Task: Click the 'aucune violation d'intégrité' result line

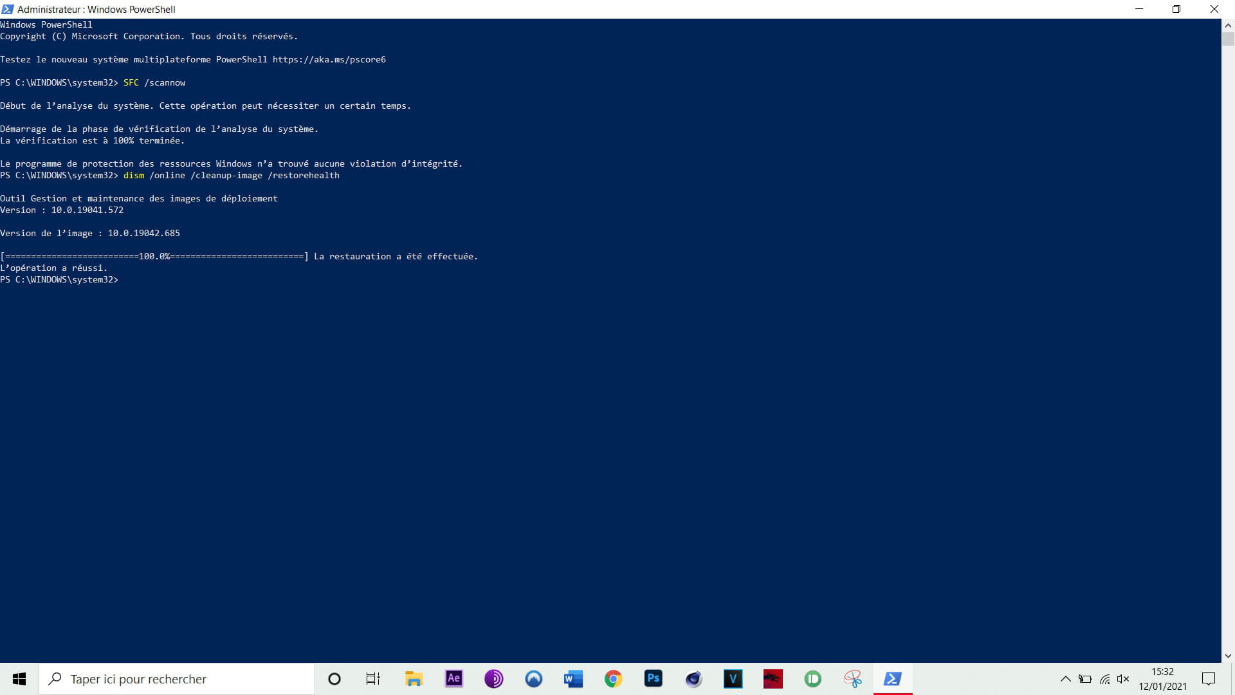Action: coord(232,163)
